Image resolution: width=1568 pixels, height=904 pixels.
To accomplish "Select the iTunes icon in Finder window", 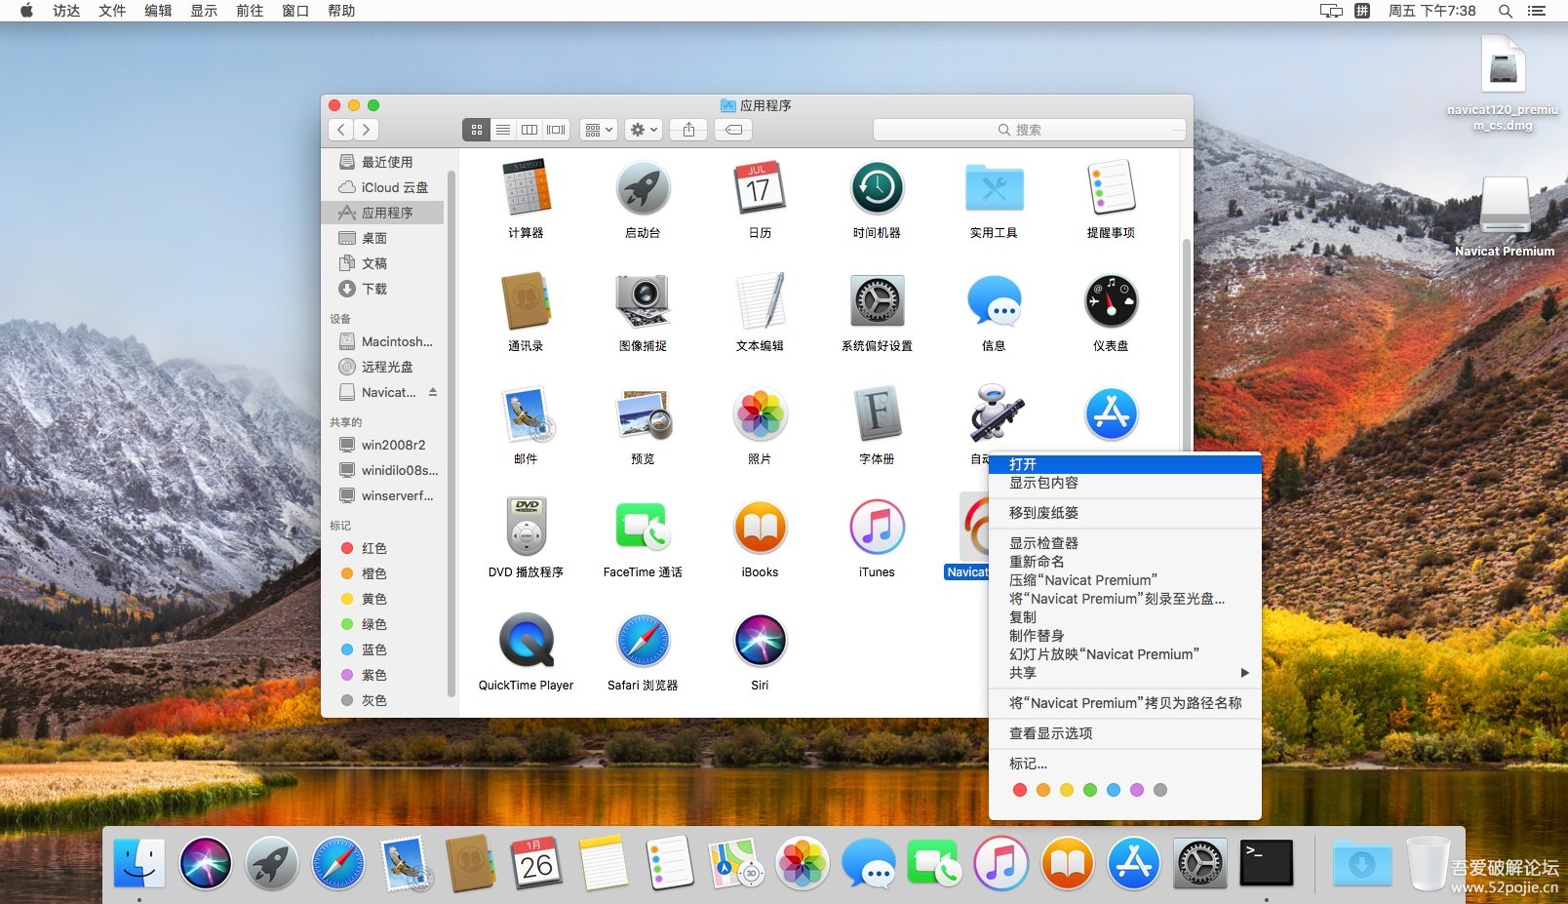I will (x=877, y=527).
